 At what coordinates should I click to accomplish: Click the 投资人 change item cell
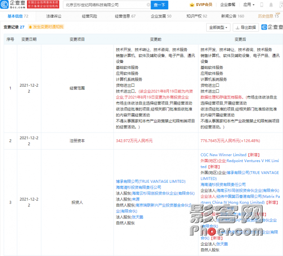77,202
